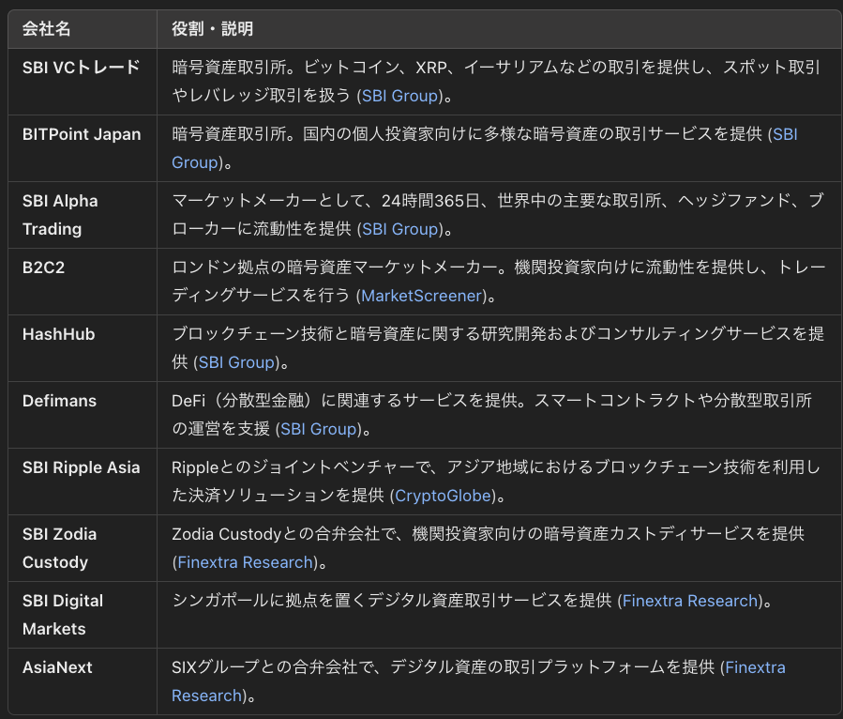Open SBI Group link in BITPoint Japan row

785,134
